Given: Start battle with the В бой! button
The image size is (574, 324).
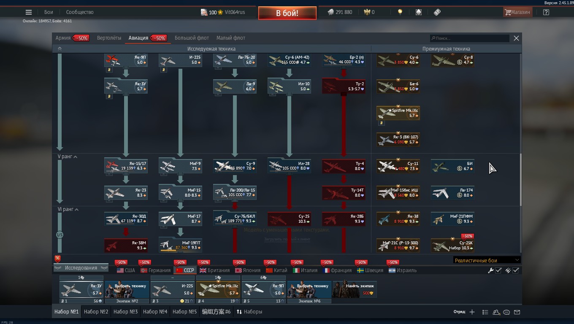Looking at the screenshot, I should click(287, 13).
